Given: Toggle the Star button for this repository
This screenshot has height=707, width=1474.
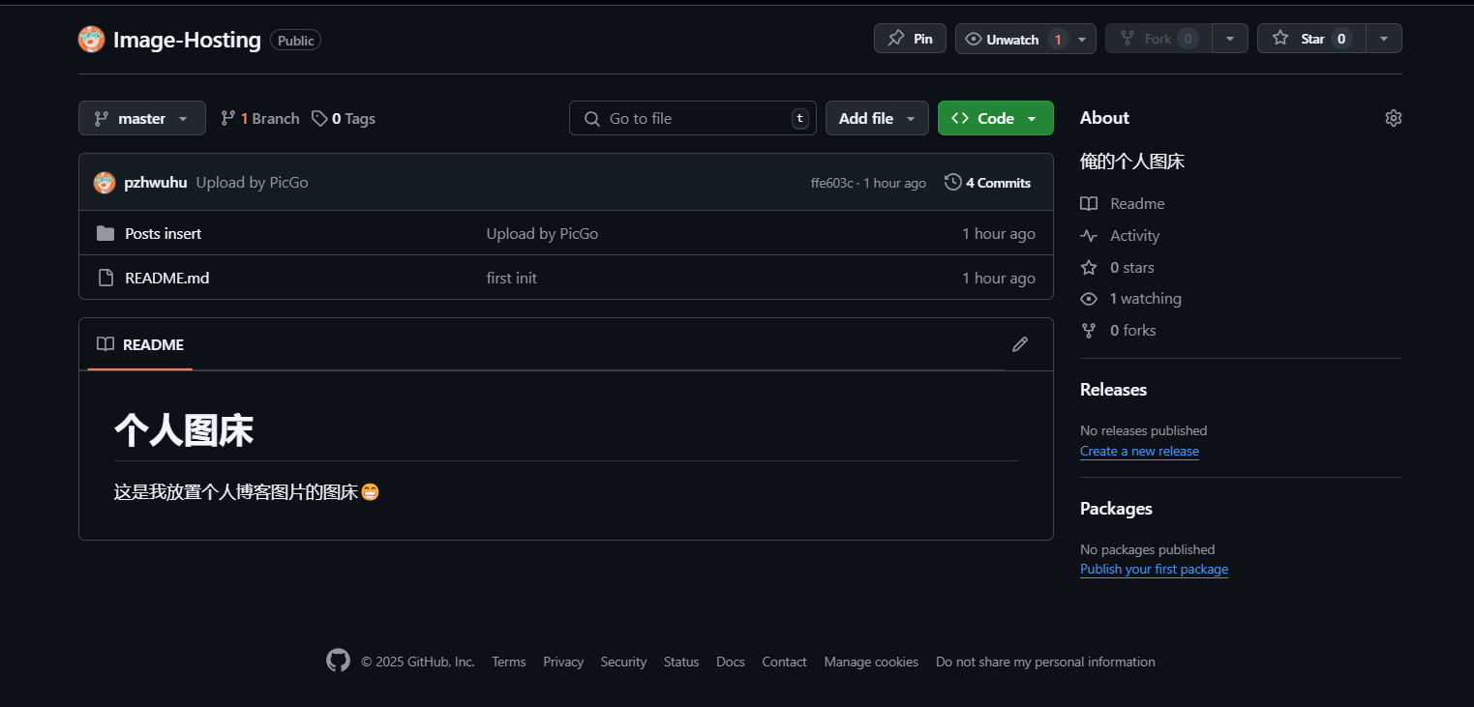Looking at the screenshot, I should point(1311,39).
